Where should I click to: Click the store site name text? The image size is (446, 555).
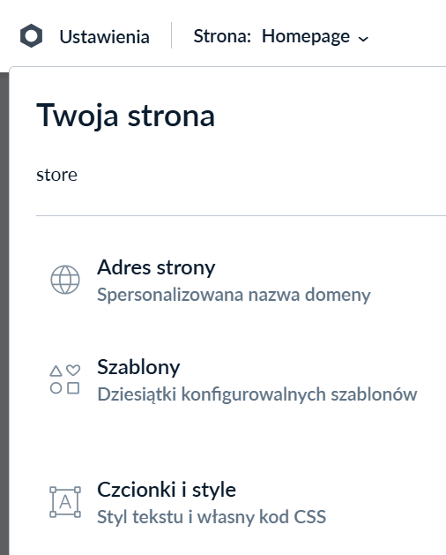click(x=57, y=175)
